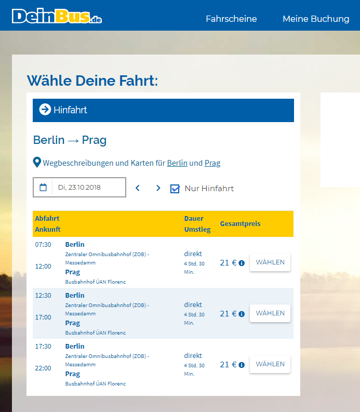This screenshot has height=412, width=360.
Task: Select the 12:30 Berlin departure with WÄHLEN
Action: pos(270,313)
